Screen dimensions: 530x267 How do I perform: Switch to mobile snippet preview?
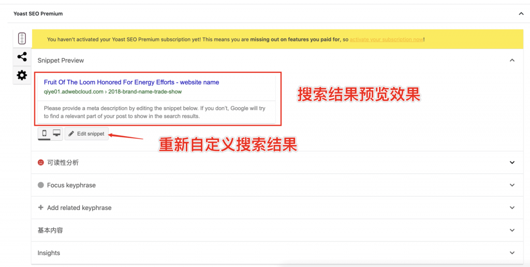pos(45,133)
